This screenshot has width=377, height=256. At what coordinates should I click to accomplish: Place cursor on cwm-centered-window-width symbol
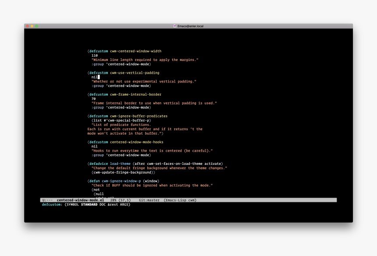tap(135, 51)
